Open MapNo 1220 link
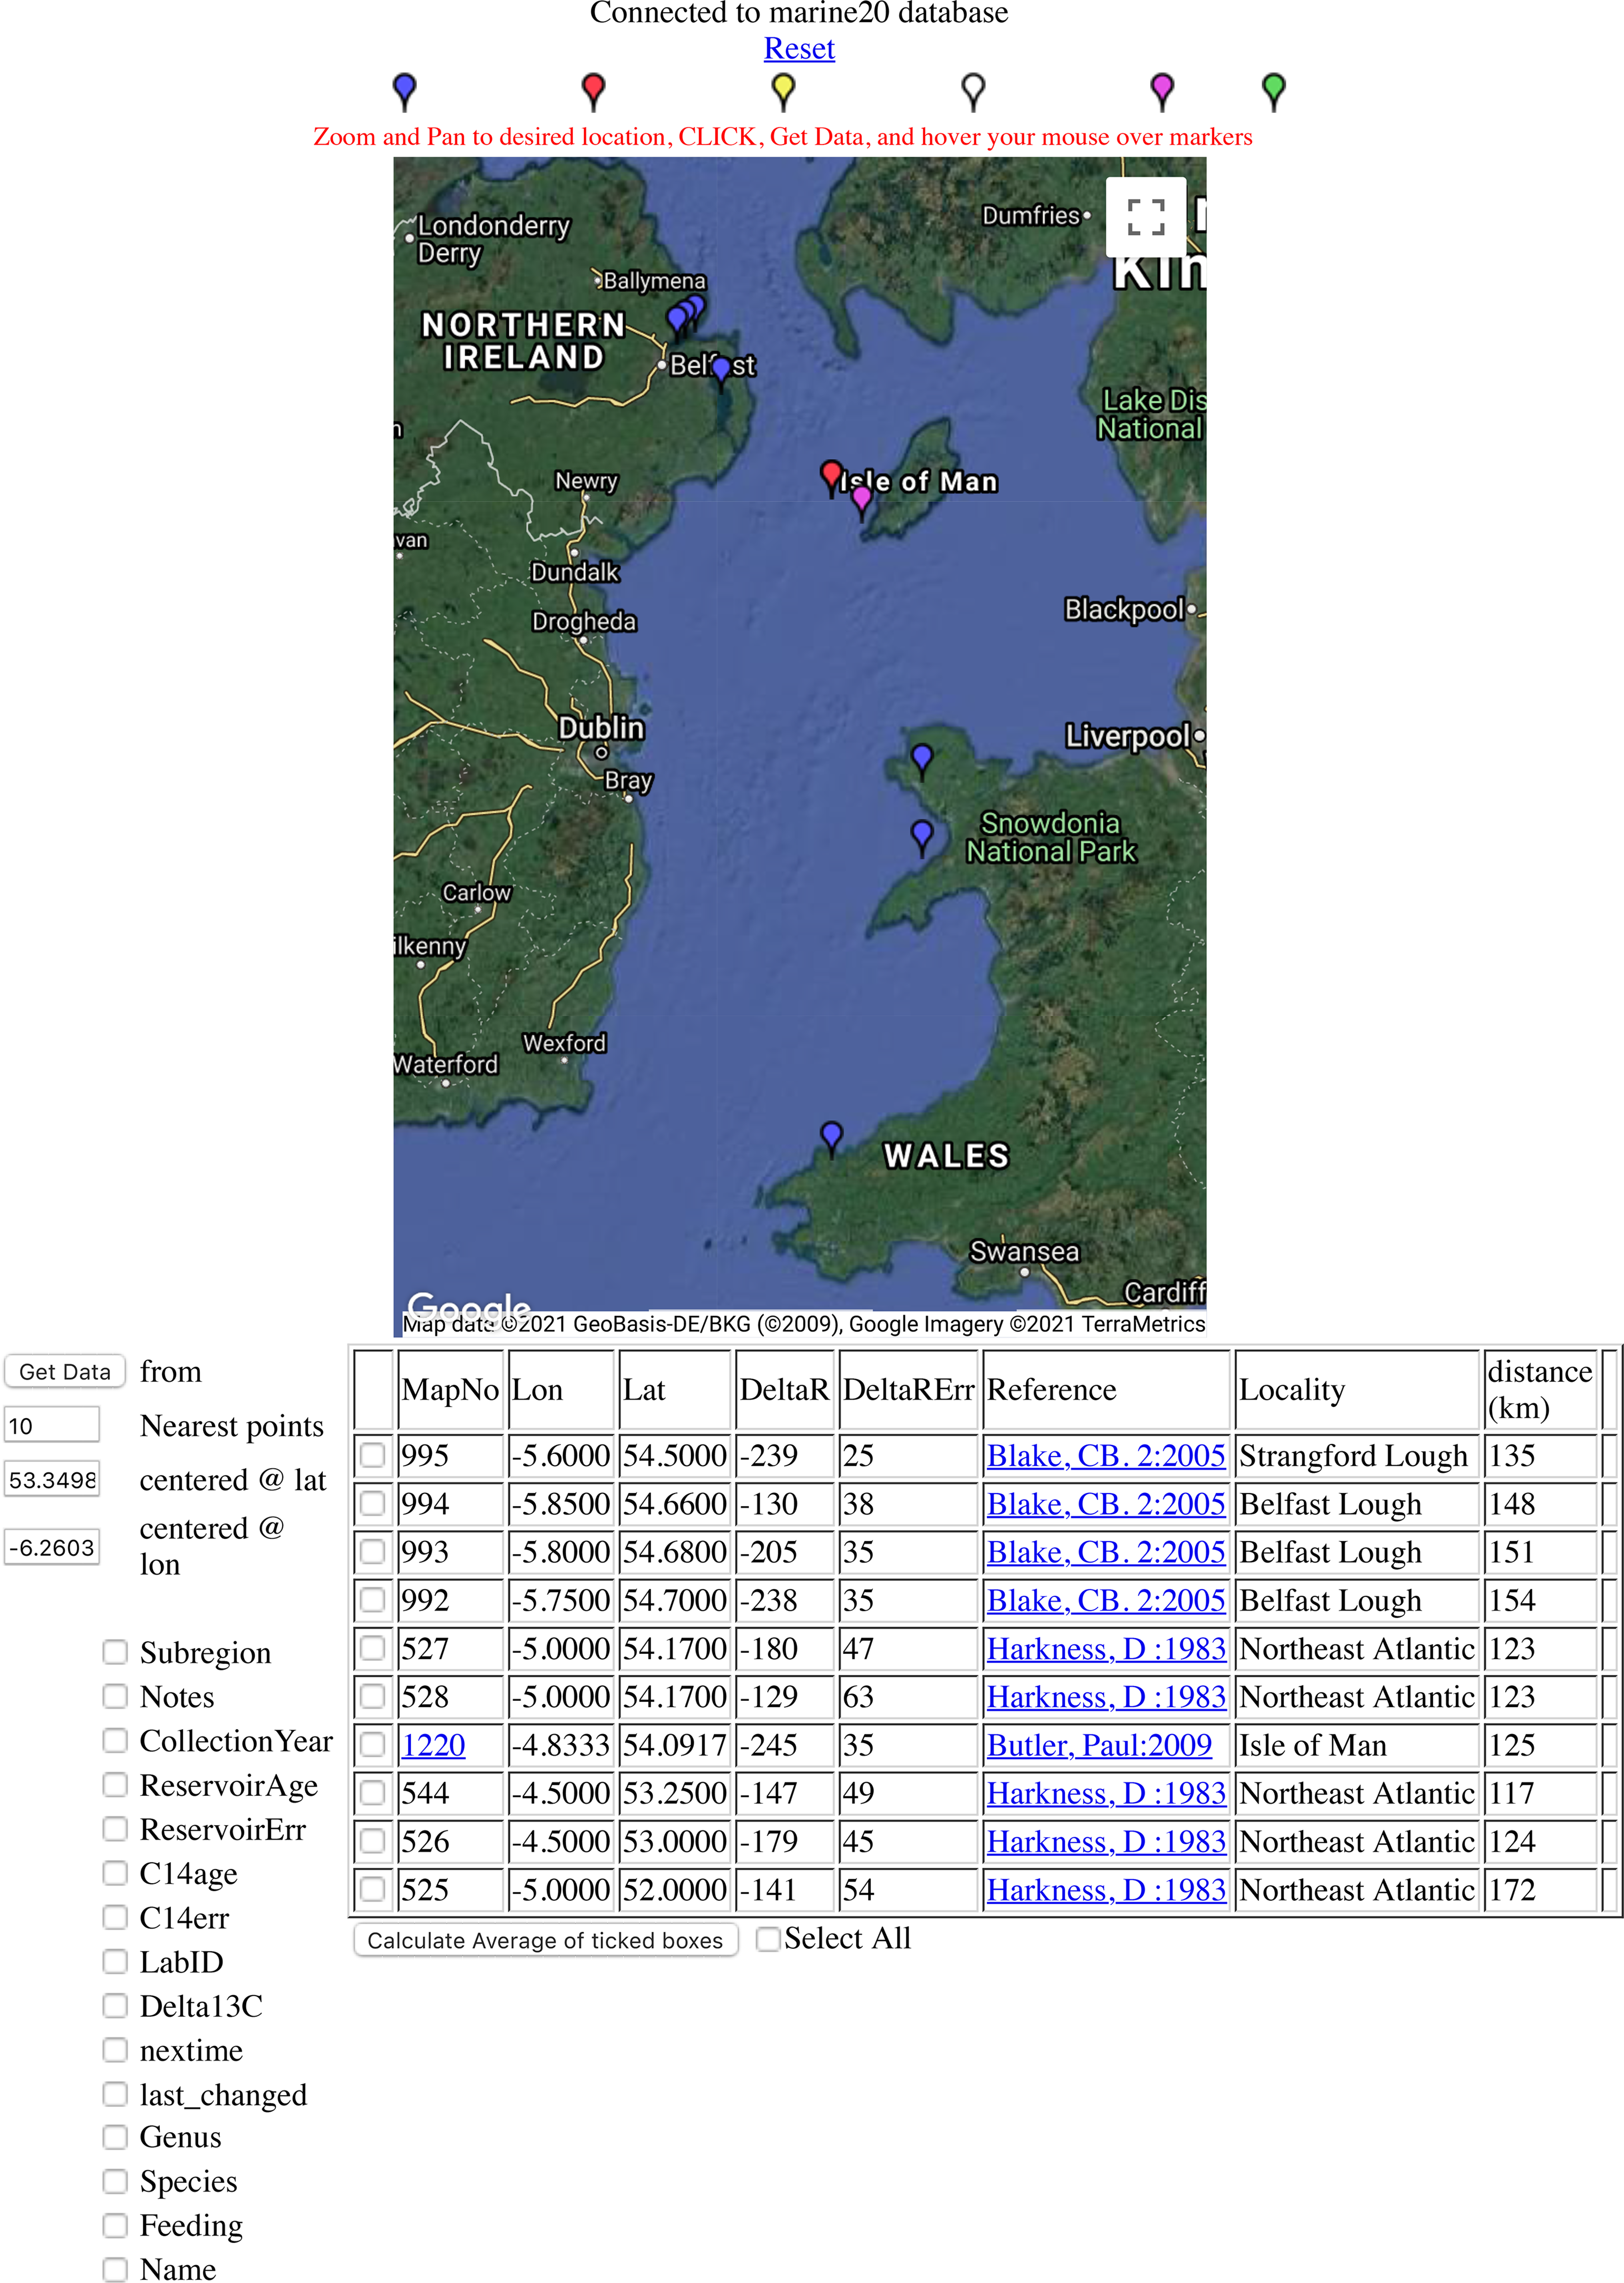This screenshot has height=2283, width=1624. click(x=433, y=1745)
